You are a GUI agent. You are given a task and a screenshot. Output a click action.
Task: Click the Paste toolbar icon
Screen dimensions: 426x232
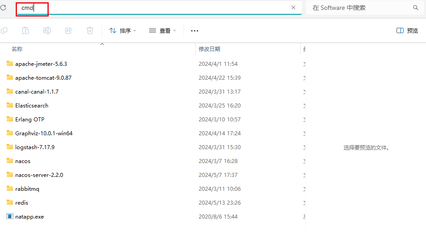26,30
